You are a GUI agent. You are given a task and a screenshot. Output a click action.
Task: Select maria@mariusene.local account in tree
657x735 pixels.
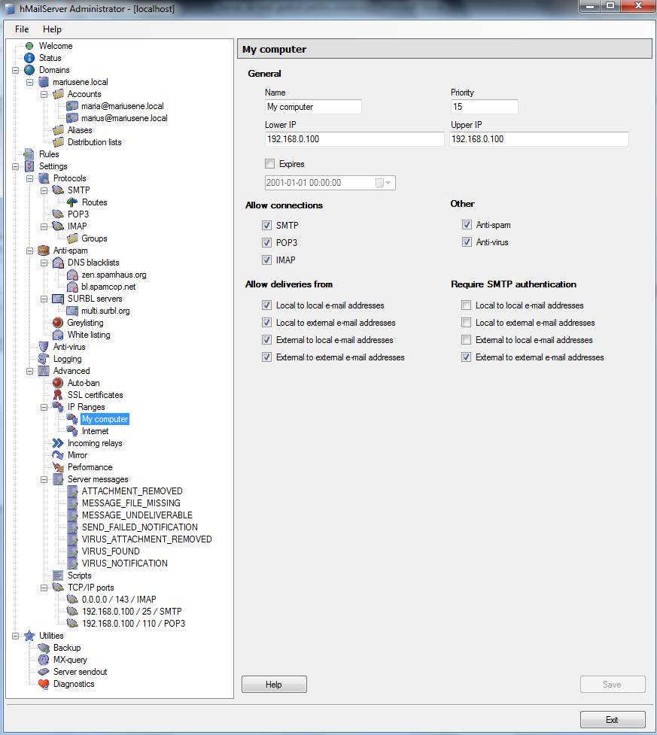click(122, 106)
